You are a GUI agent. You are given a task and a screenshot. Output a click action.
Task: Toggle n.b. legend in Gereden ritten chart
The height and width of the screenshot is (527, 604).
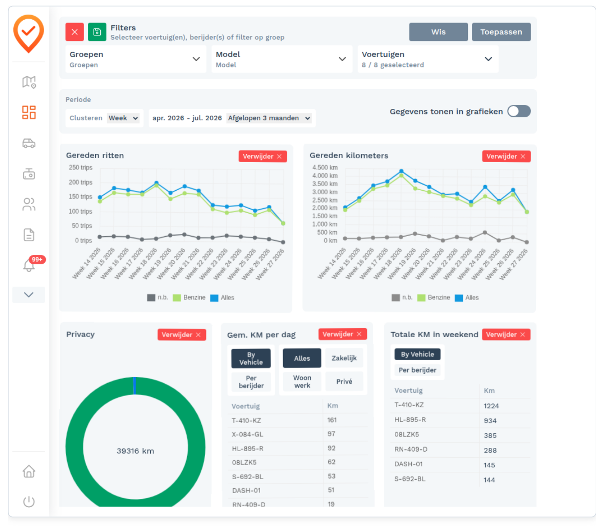point(157,298)
